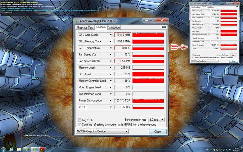Switch to the Graphics Card tab
The image size is (243, 152).
coord(85,27)
